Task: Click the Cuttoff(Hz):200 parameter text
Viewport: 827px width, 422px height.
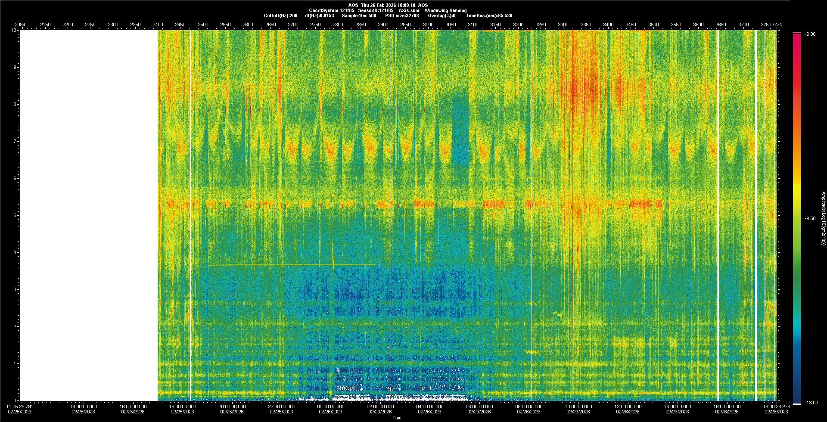Action: 280,16
